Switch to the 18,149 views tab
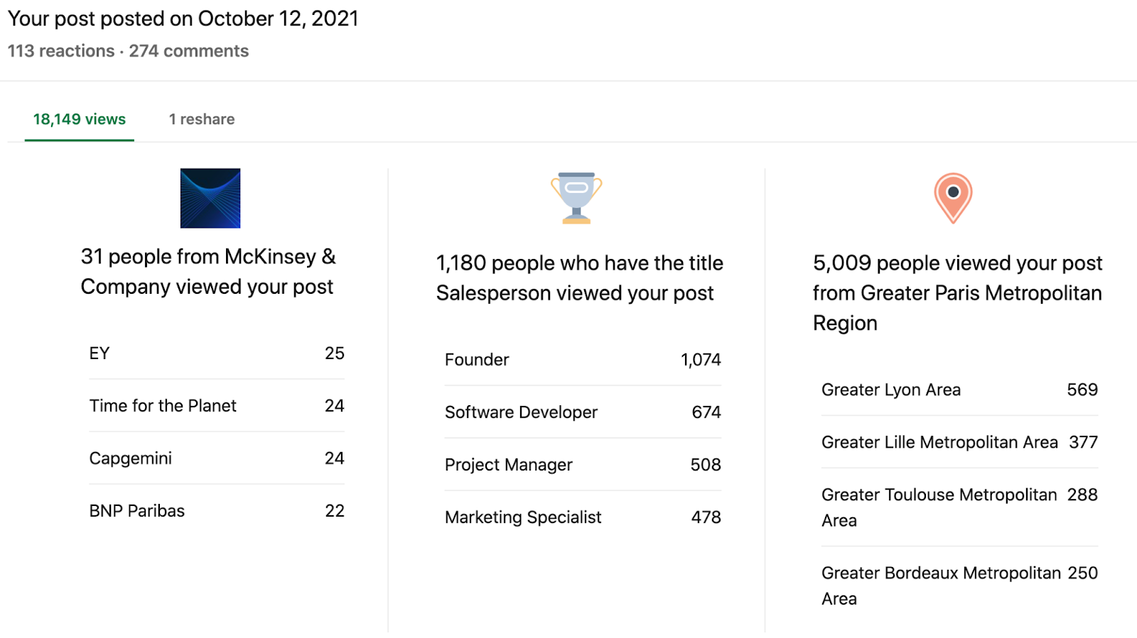Screen dimensions: 1137x638 pos(80,119)
